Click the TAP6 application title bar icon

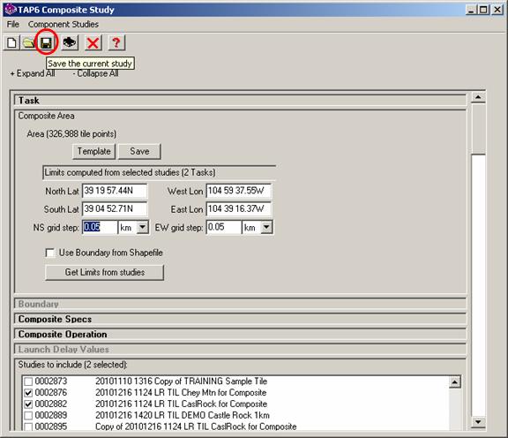tap(11, 10)
